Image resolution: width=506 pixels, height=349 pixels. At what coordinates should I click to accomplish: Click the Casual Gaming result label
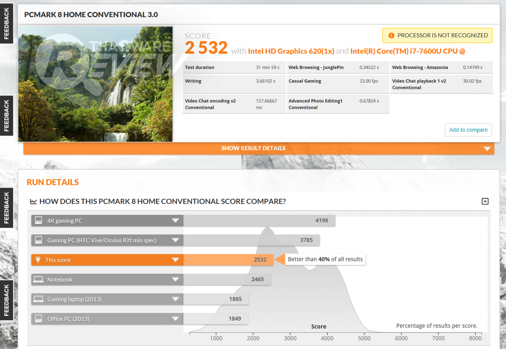click(305, 81)
